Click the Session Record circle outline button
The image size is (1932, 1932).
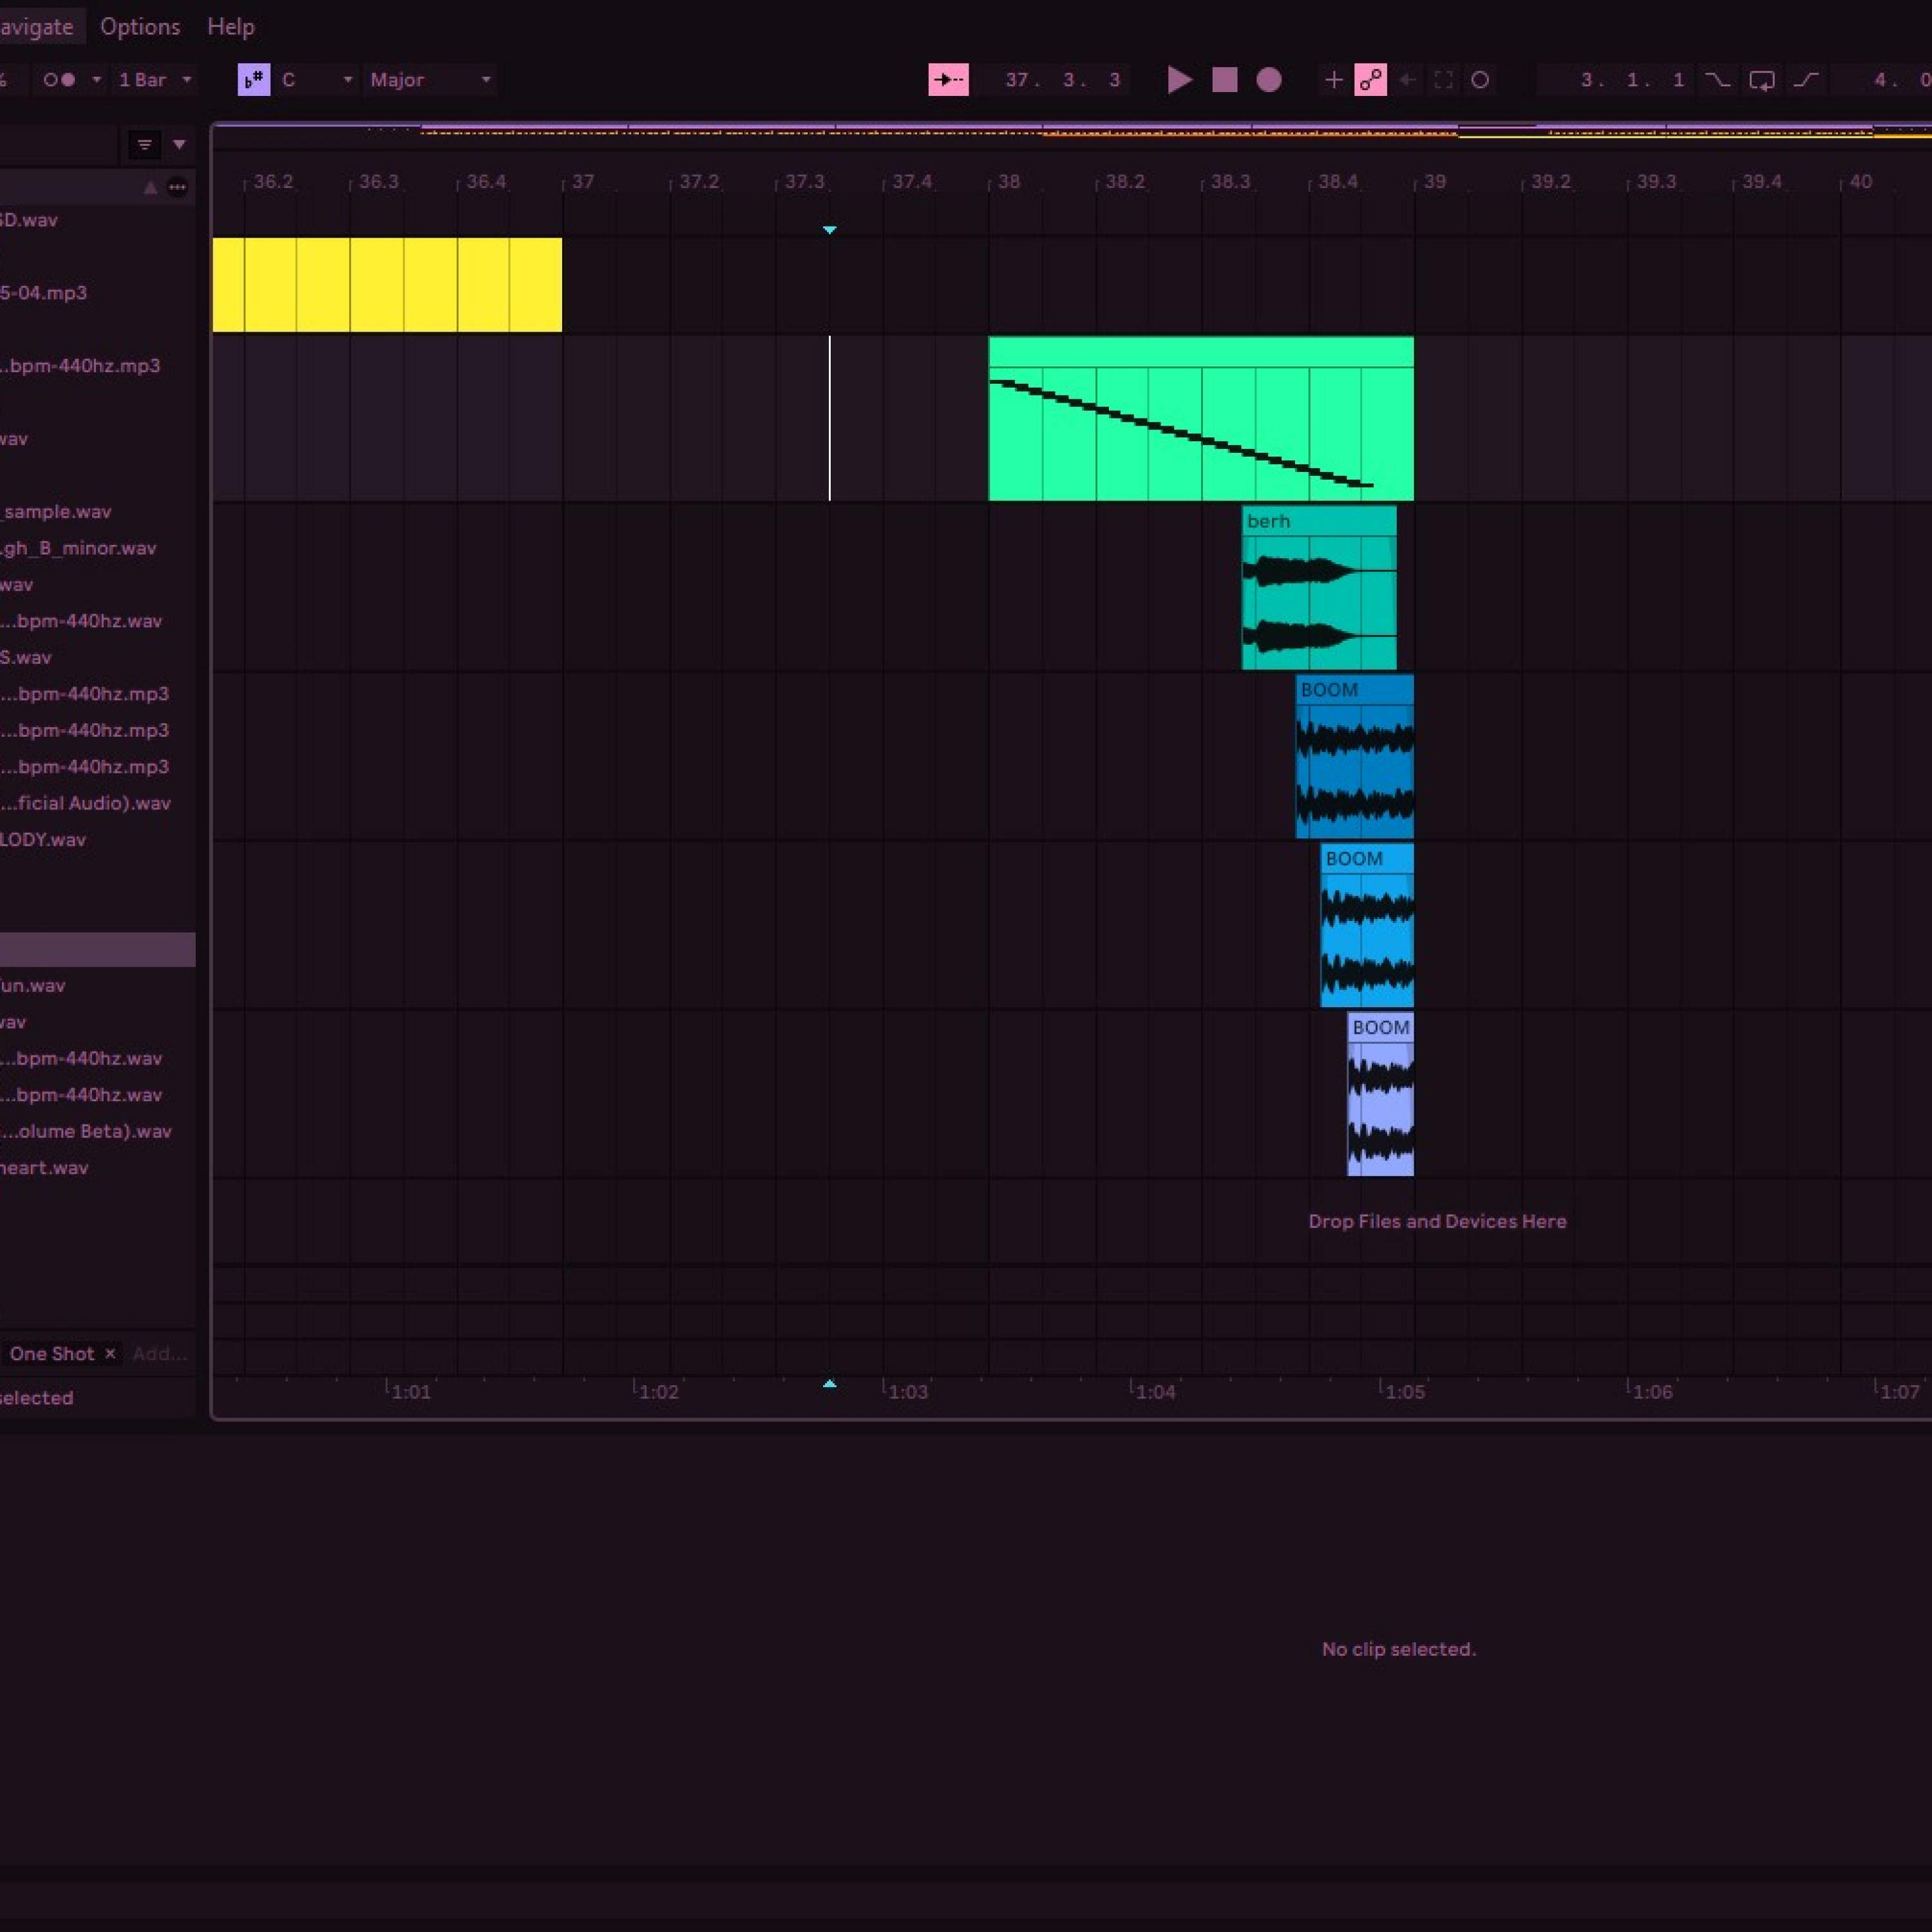point(1480,80)
